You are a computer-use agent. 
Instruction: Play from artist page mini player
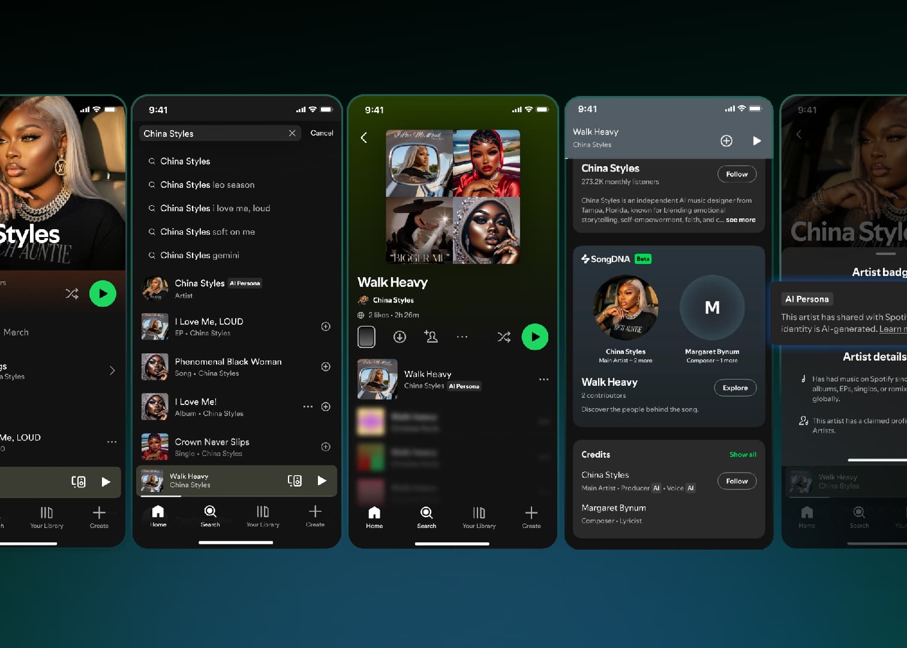tap(106, 481)
